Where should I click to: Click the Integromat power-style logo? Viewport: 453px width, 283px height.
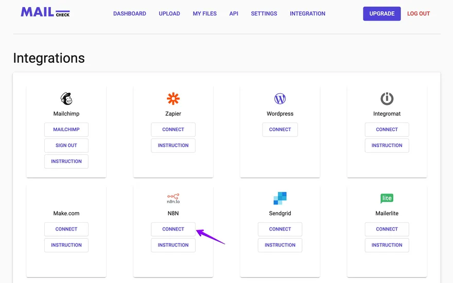pos(387,98)
